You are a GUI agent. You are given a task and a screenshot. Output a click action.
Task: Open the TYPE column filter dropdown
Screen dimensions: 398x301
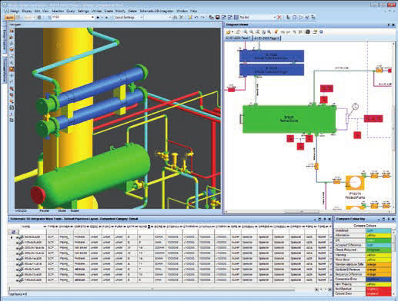57,227
